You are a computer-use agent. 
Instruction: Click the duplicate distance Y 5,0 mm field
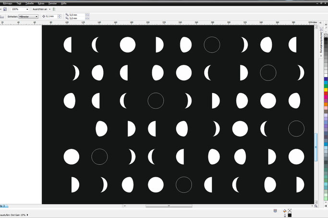pos(77,18)
